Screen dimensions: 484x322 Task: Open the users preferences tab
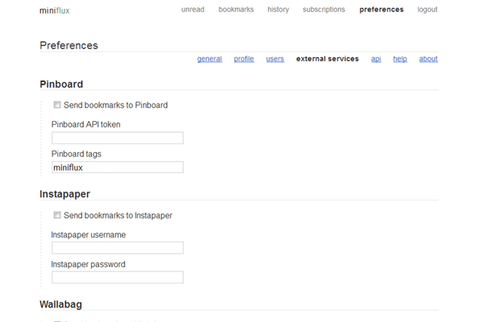click(275, 59)
